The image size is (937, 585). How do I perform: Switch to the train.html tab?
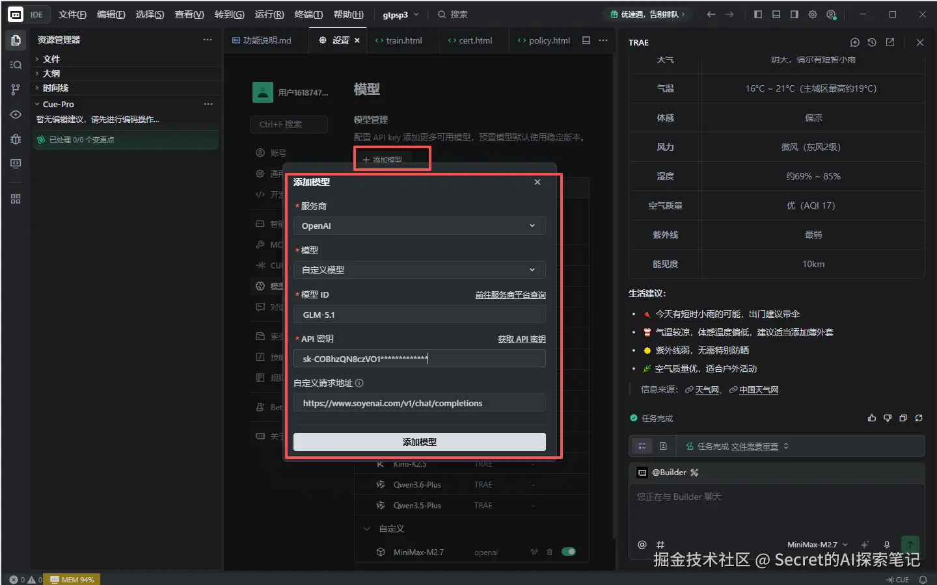398,40
